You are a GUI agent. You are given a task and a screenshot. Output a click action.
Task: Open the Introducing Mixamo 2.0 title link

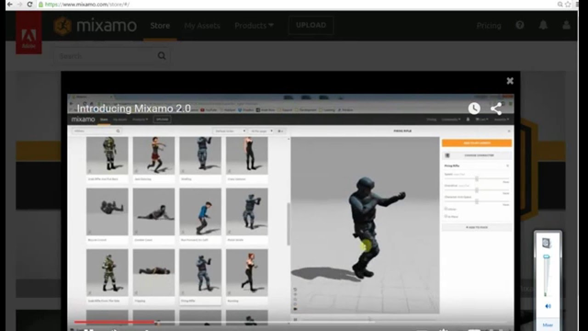tap(134, 108)
